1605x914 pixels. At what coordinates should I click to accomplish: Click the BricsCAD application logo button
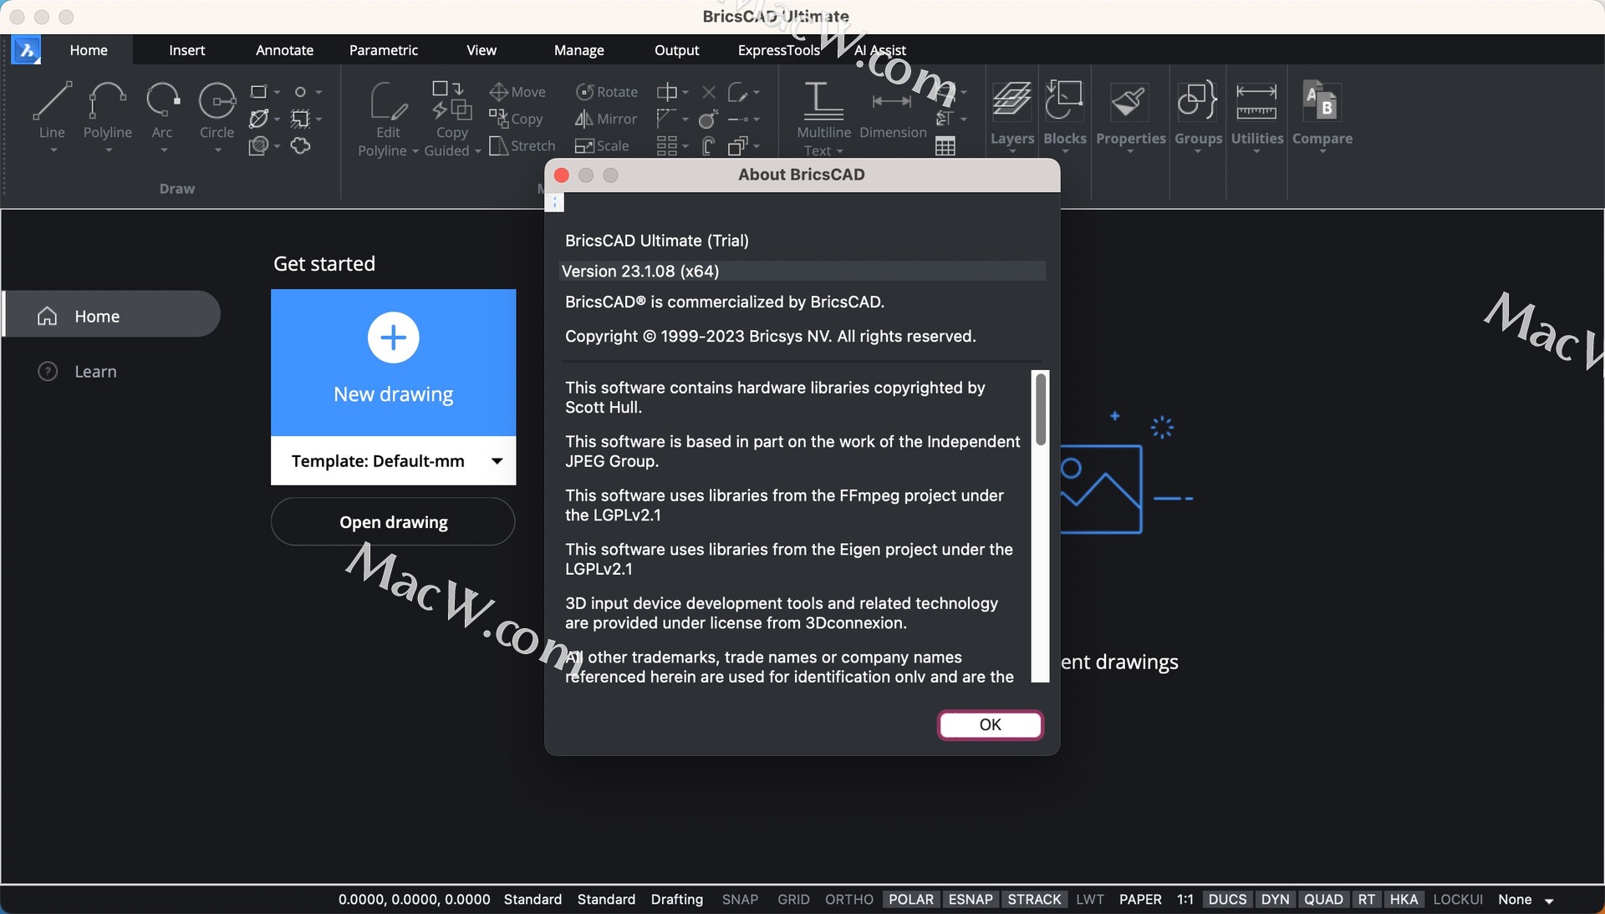coord(26,50)
